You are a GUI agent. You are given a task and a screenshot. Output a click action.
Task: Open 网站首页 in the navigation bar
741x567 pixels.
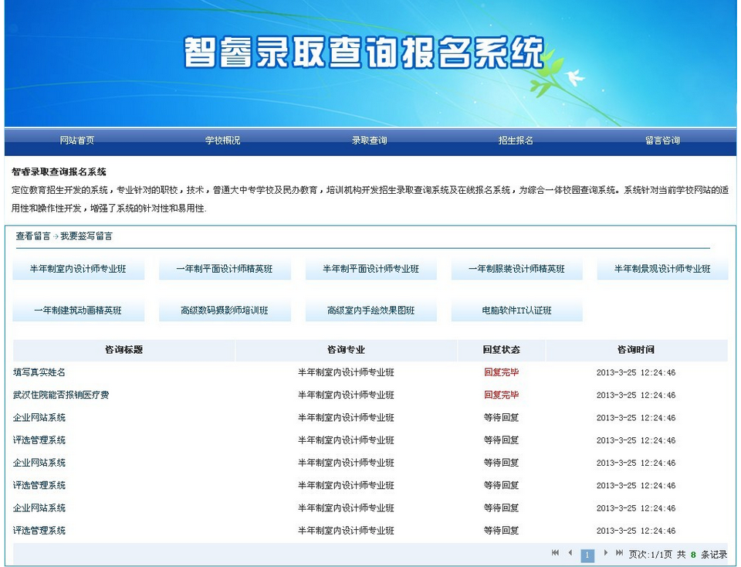click(x=77, y=141)
